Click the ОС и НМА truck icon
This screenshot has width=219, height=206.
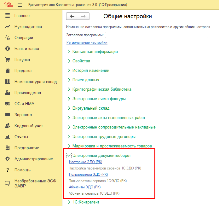pyautogui.click(x=8, y=104)
